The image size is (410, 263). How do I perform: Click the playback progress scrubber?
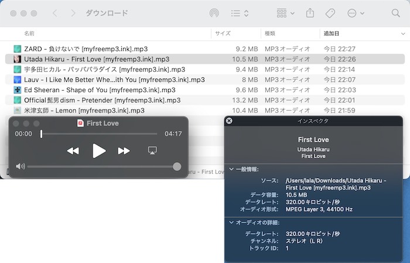(x=41, y=134)
